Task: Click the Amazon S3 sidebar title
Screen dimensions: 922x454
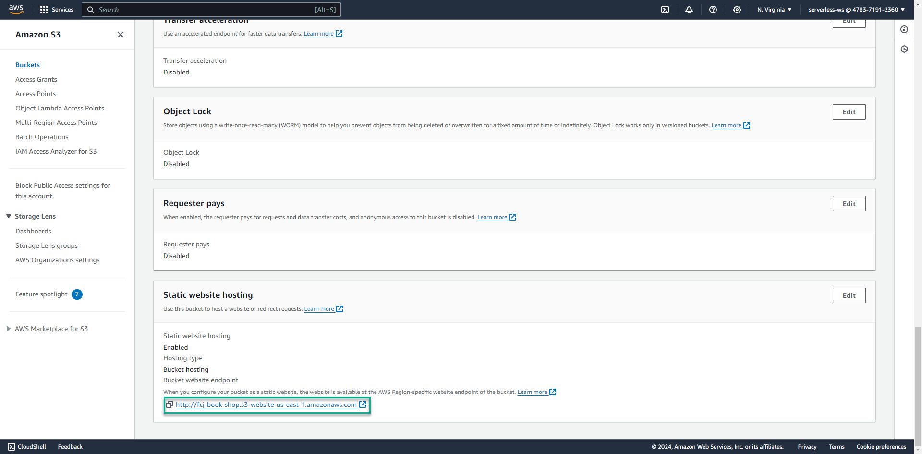Action: 38,35
